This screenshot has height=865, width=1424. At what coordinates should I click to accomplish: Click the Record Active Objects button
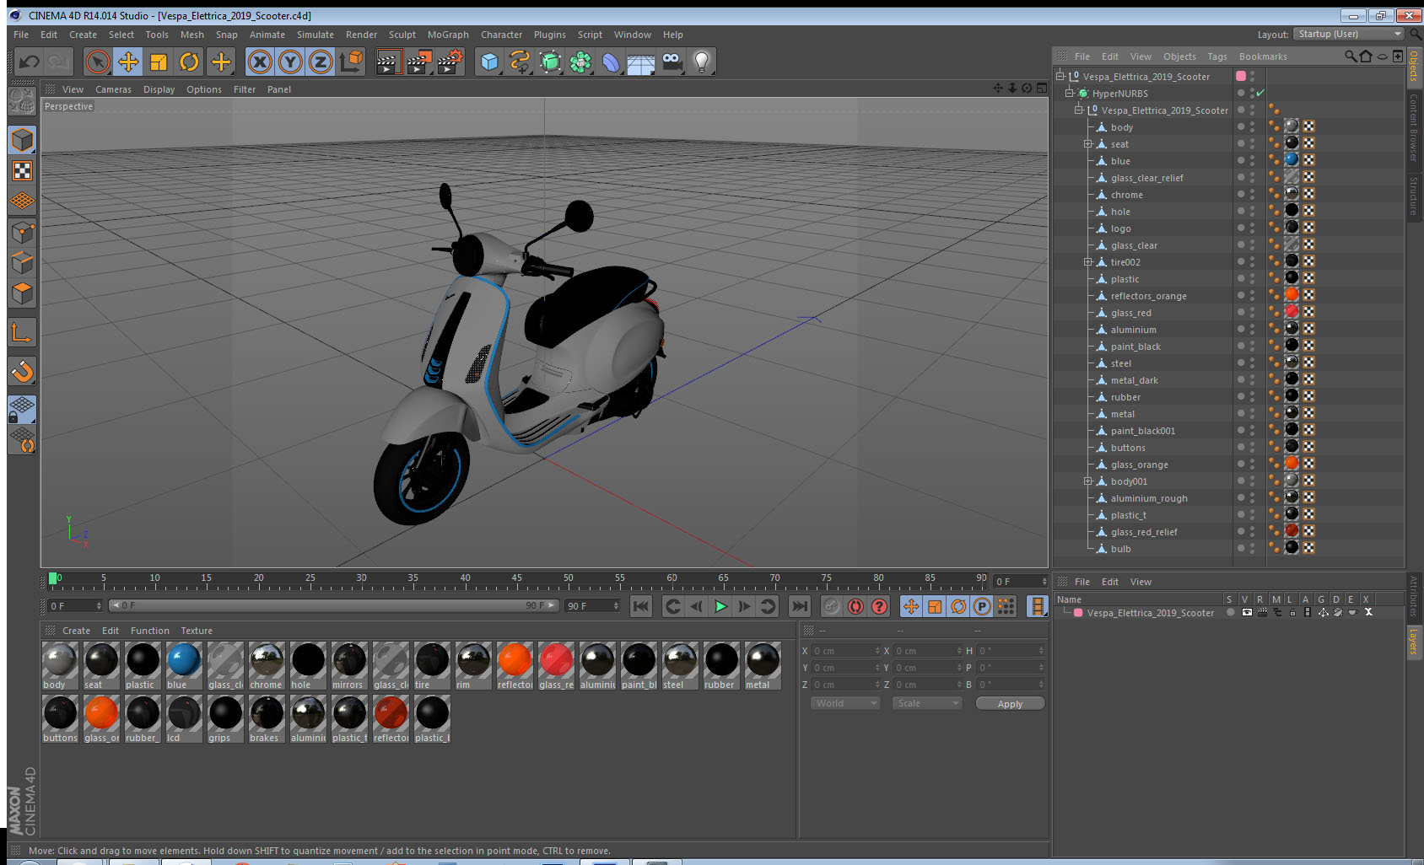pyautogui.click(x=832, y=606)
